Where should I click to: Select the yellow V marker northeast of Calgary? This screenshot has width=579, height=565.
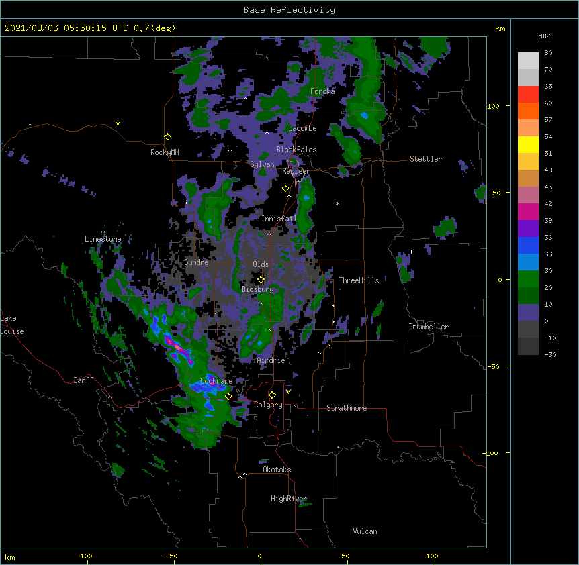pyautogui.click(x=288, y=392)
